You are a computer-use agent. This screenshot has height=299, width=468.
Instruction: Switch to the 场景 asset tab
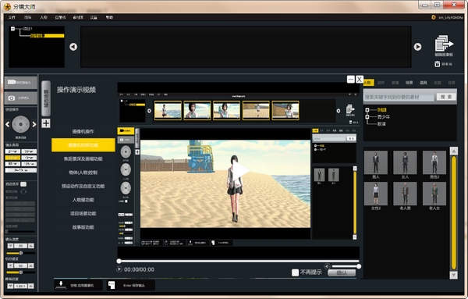(x=409, y=83)
